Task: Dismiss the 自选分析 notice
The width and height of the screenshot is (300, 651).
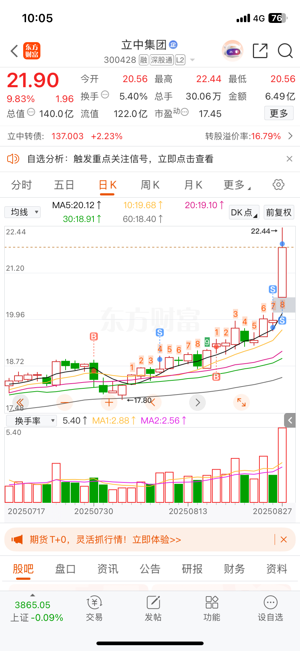Action: tap(289, 159)
